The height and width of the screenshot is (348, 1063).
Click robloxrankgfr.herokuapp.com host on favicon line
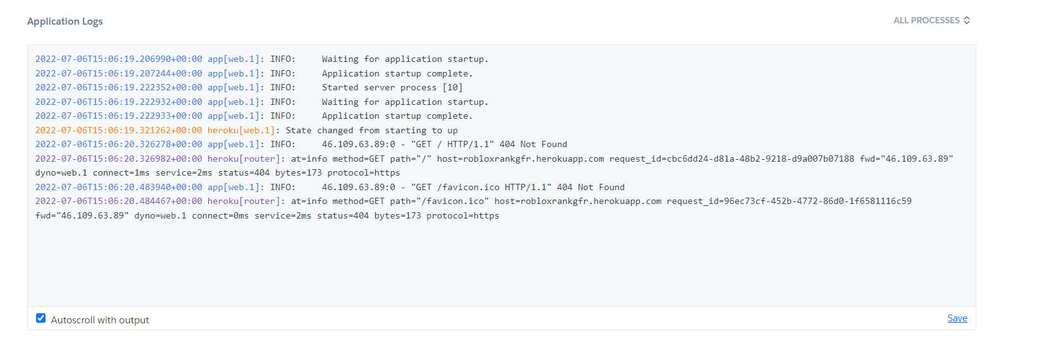578,201
